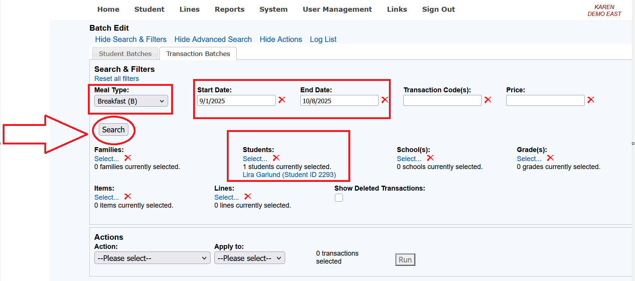Click the Reset all filters link
Viewport: 635px width, 281px height.
[x=117, y=79]
